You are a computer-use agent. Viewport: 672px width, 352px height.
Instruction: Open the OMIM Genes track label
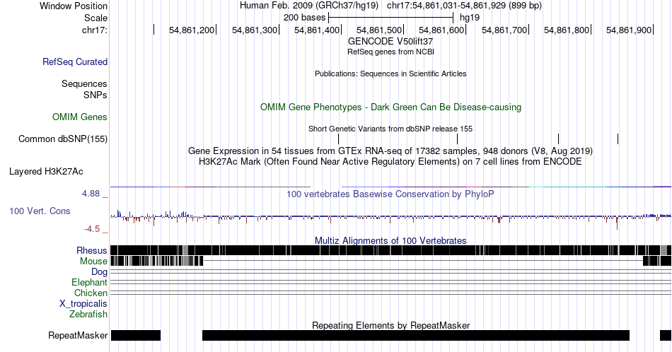80,117
